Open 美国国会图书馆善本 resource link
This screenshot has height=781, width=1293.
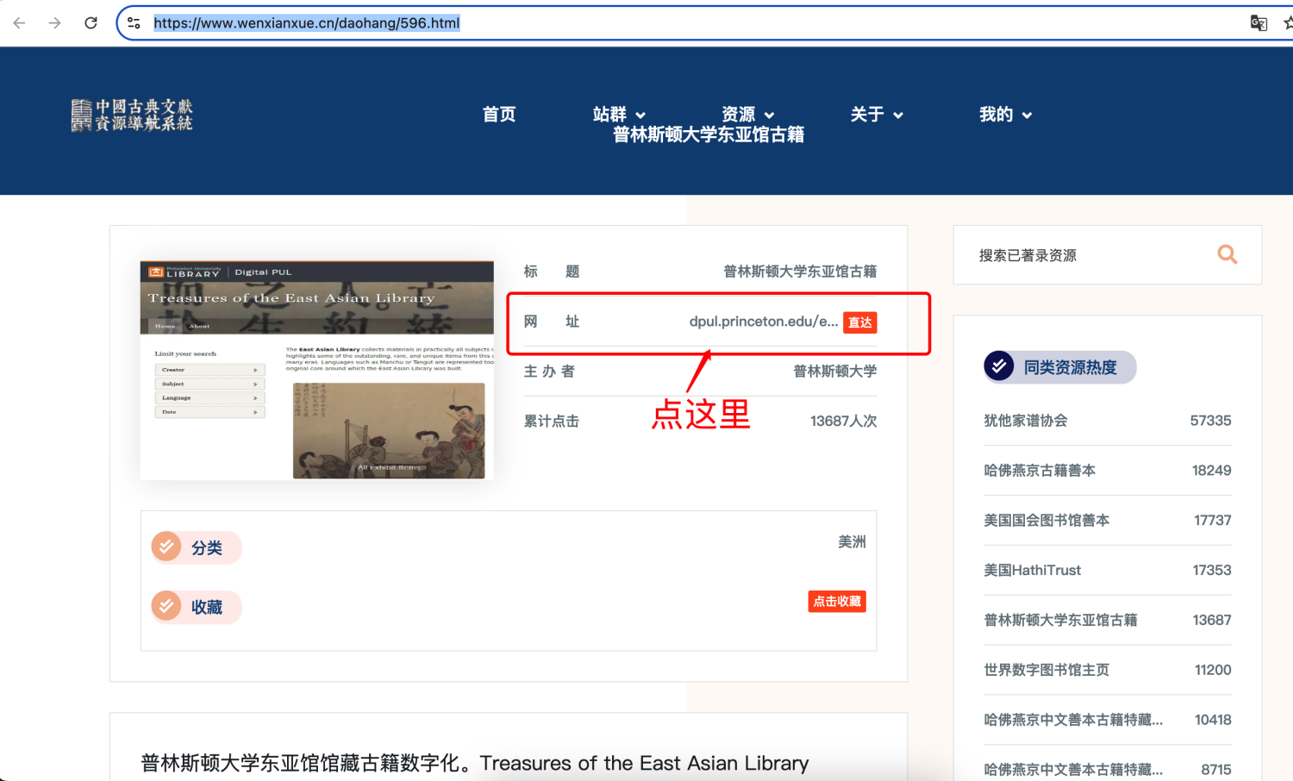pyautogui.click(x=1046, y=521)
